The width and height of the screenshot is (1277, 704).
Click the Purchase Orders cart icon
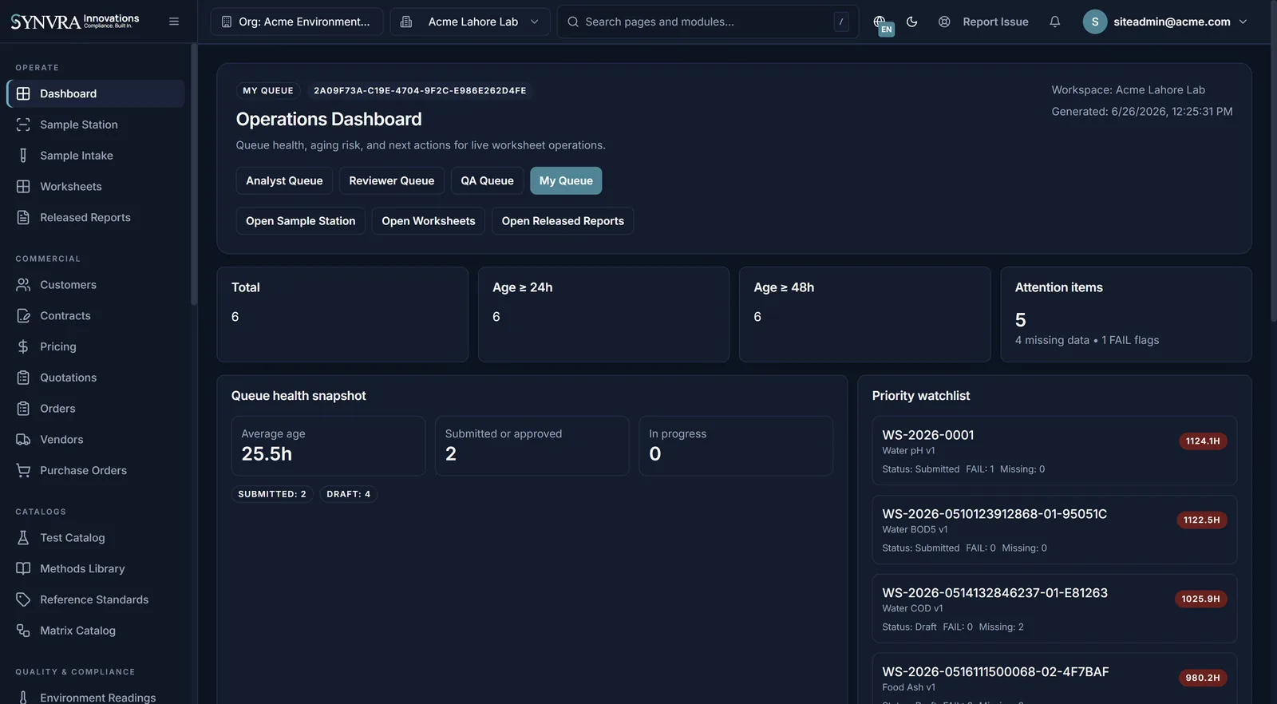pos(23,470)
